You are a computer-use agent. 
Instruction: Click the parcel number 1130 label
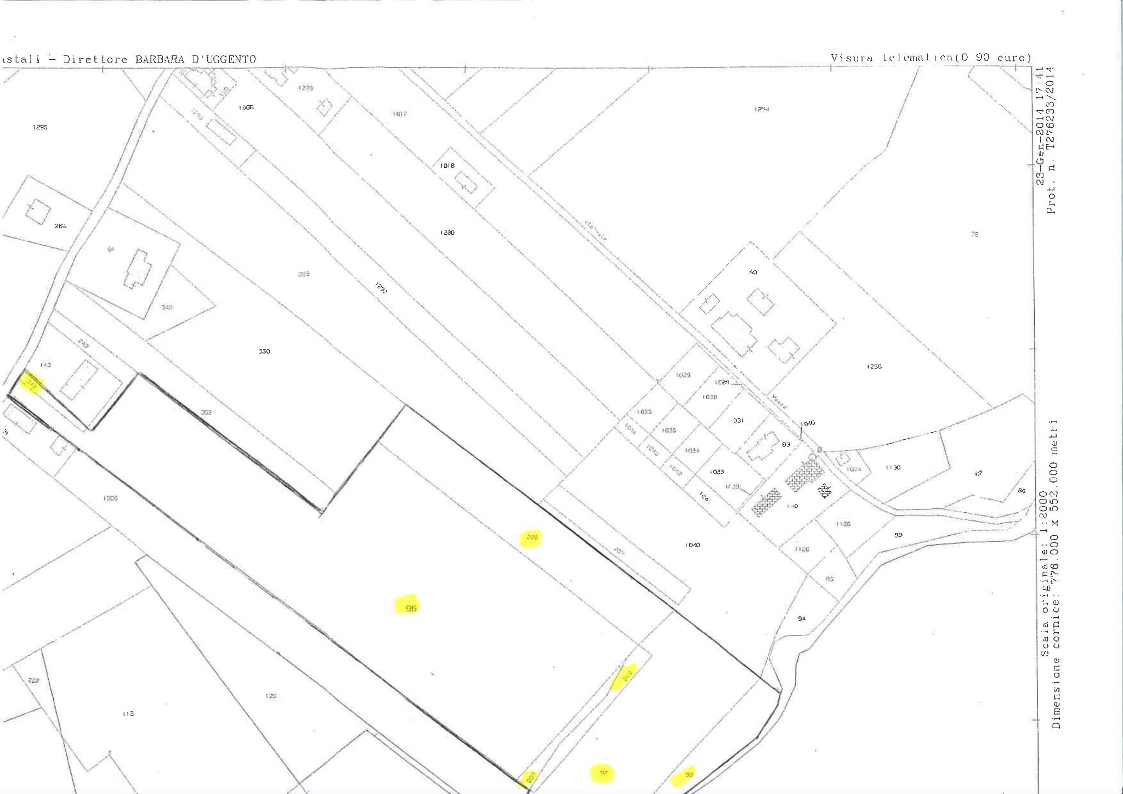click(x=893, y=467)
